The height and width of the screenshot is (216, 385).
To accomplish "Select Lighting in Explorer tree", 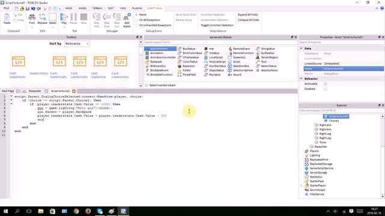I will click(315, 155).
